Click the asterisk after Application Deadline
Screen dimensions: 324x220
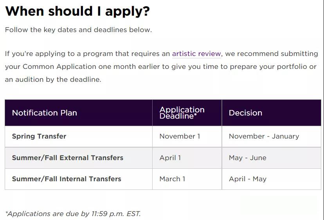pyautogui.click(x=196, y=114)
